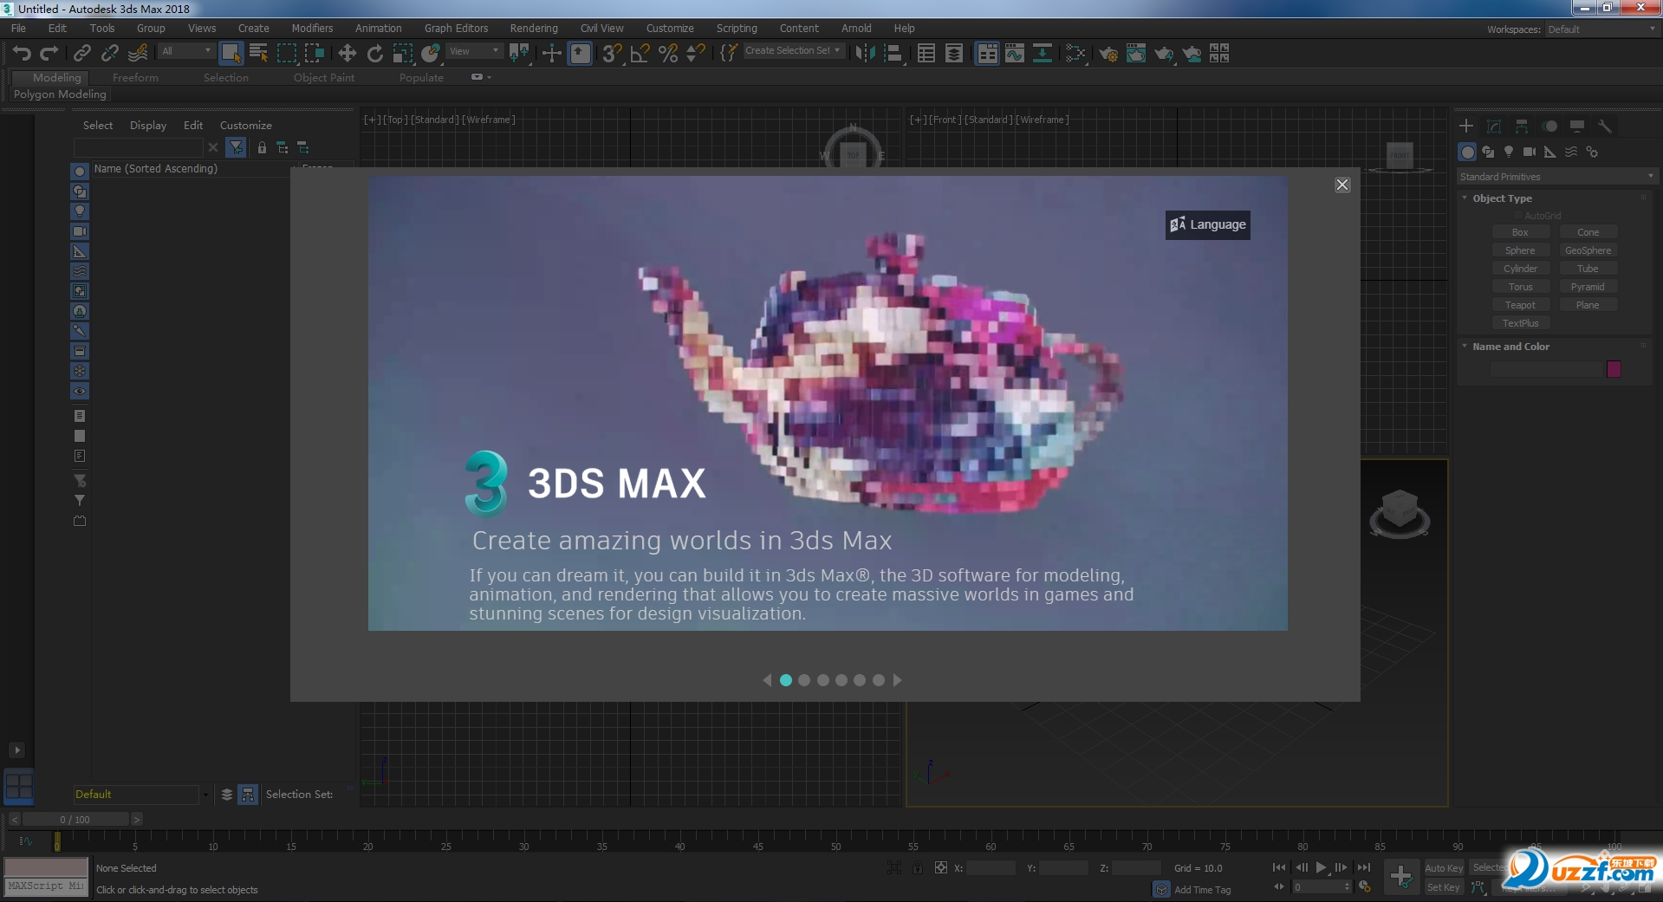
Task: Open the Align tool
Action: [893, 54]
